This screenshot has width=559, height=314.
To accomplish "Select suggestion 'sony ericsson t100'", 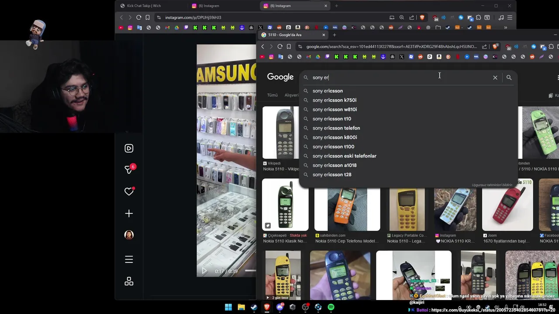I will click(408, 147).
